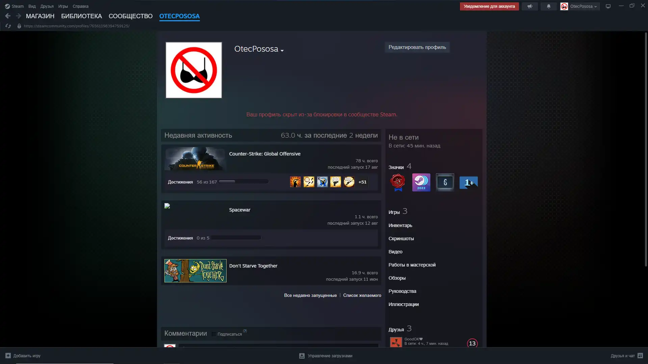Click the profile avatar image
The width and height of the screenshot is (648, 364).
(x=193, y=70)
